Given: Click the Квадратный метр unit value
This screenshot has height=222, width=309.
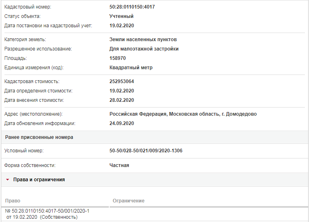Looking at the screenshot, I should coord(131,68).
